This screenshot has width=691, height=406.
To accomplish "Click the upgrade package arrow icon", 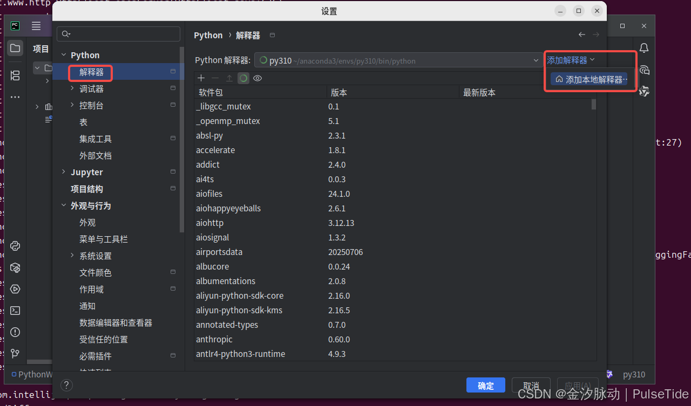I will [x=229, y=78].
